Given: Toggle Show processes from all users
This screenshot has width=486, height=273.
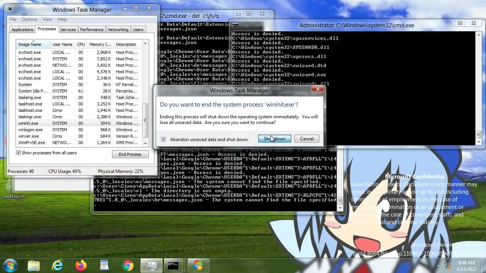Looking at the screenshot, I should [18, 153].
